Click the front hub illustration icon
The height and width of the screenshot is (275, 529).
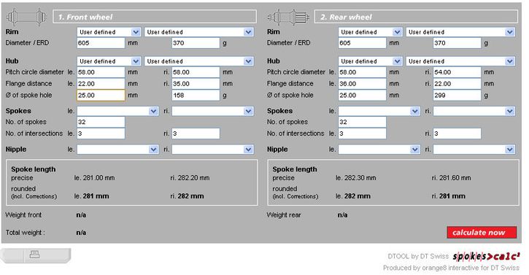pos(27,17)
